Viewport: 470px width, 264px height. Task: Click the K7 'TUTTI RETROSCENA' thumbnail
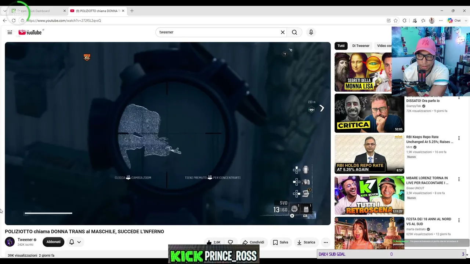pos(369,195)
